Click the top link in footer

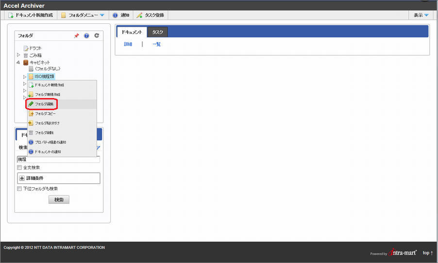(x=428, y=253)
